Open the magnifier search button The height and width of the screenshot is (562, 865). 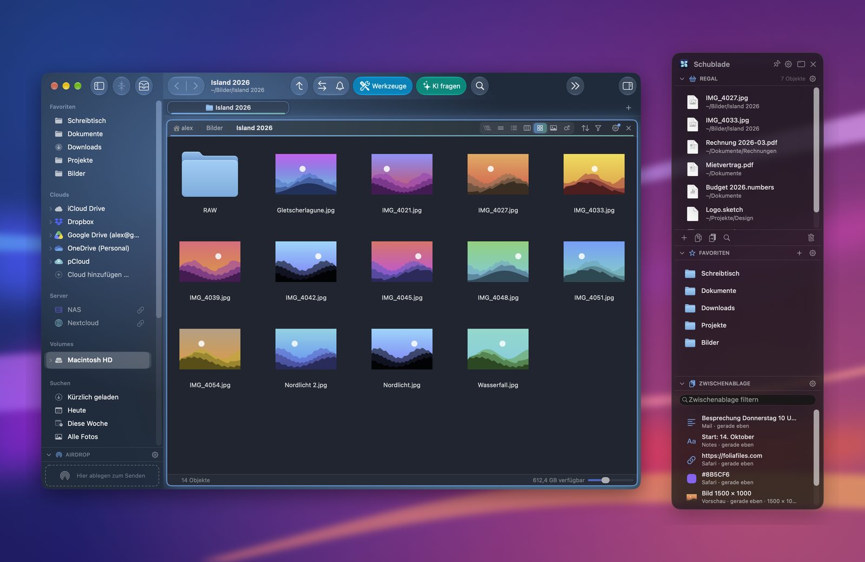480,86
